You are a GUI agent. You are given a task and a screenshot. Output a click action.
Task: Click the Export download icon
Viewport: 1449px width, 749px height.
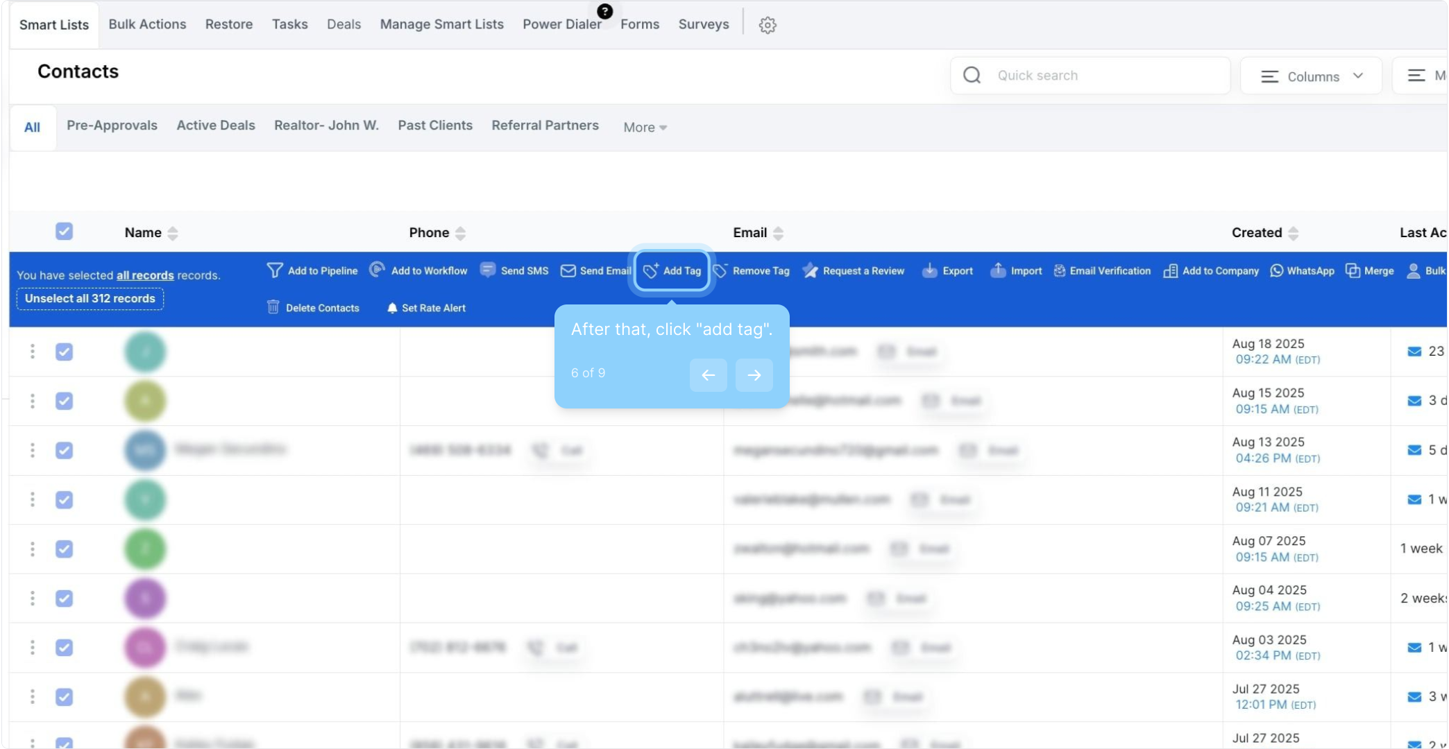[x=929, y=270]
